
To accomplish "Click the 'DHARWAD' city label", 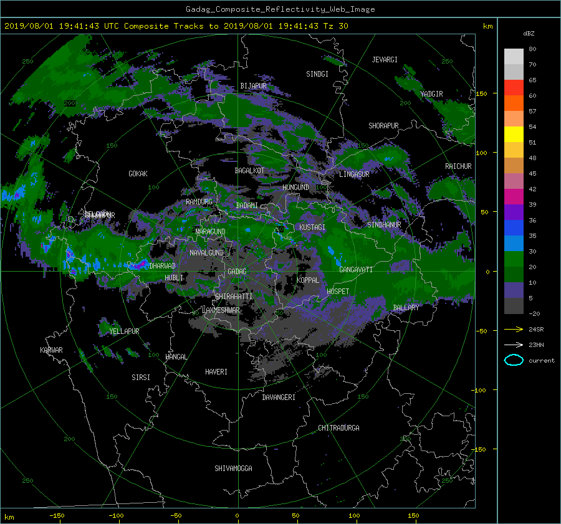I will pos(162,266).
